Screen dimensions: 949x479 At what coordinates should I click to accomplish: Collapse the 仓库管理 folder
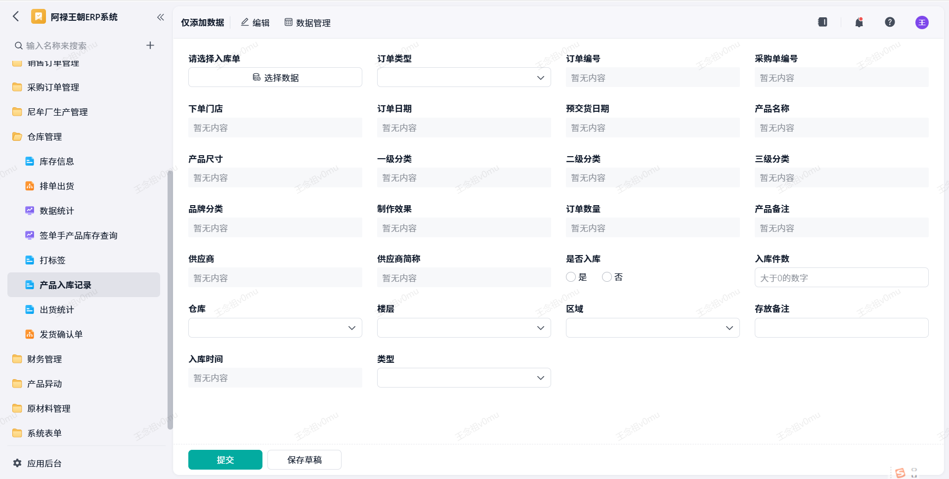click(x=84, y=136)
